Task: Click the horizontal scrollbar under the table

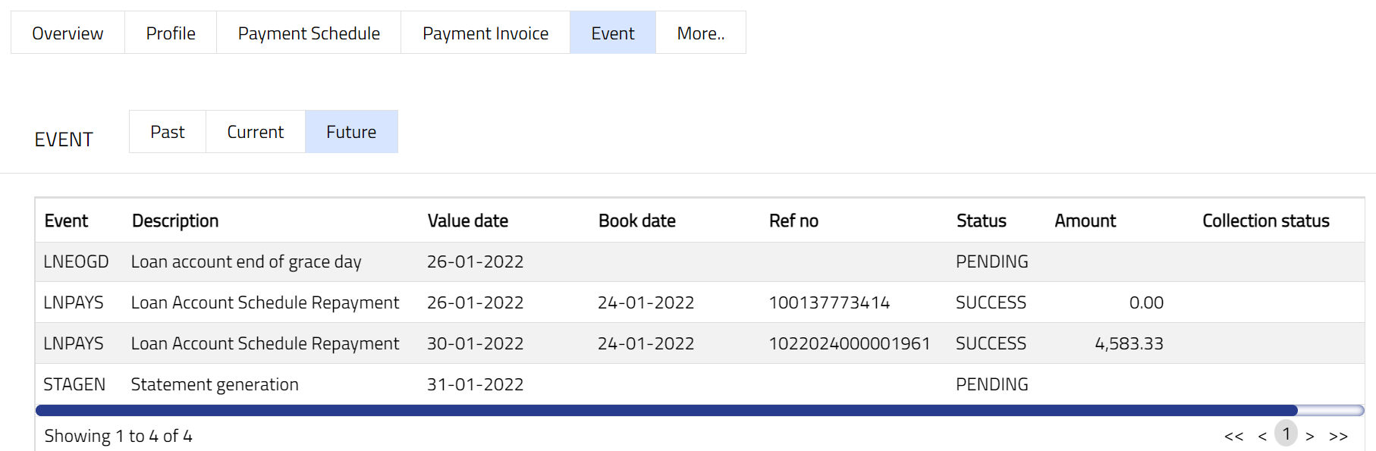Action: (x=666, y=410)
